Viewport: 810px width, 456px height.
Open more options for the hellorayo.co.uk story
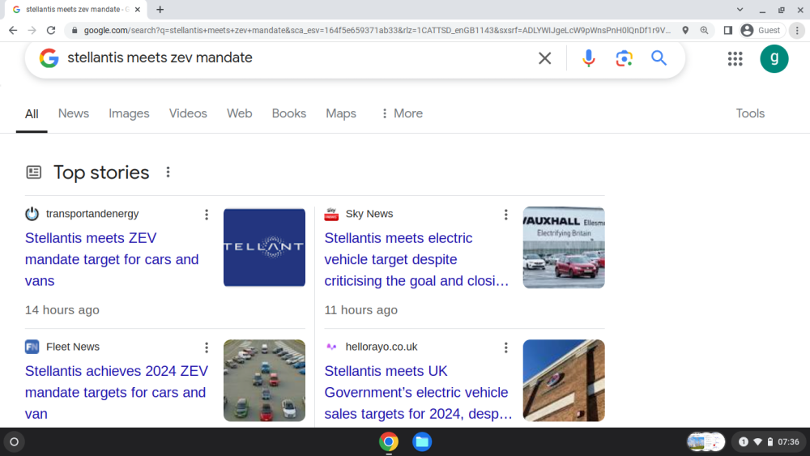505,347
